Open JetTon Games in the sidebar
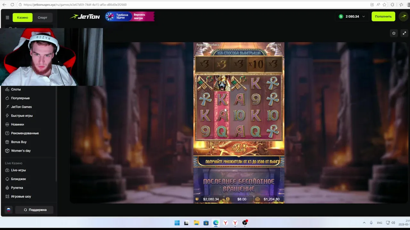The width and height of the screenshot is (410, 230). (21, 107)
